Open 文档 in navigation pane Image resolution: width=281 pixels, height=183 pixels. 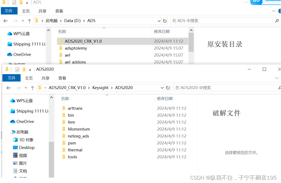pos(20,171)
